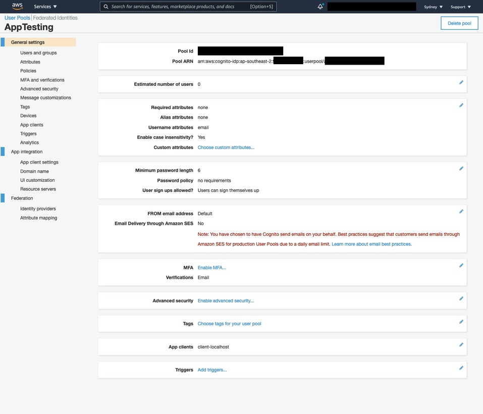This screenshot has height=414, width=483.
Task: Click client-localhost app client value
Action: click(213, 347)
